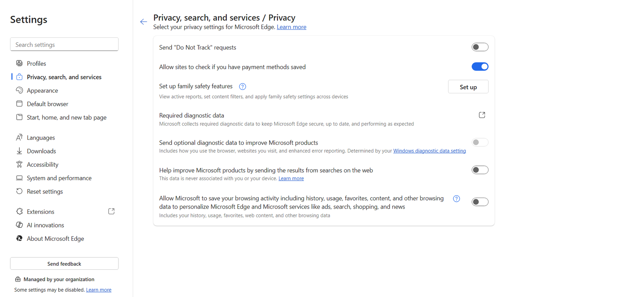Select the Reset settings circular arrow icon

pos(19,191)
